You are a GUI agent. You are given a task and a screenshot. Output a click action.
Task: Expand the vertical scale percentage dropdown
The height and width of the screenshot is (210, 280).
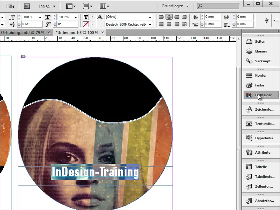(40, 17)
